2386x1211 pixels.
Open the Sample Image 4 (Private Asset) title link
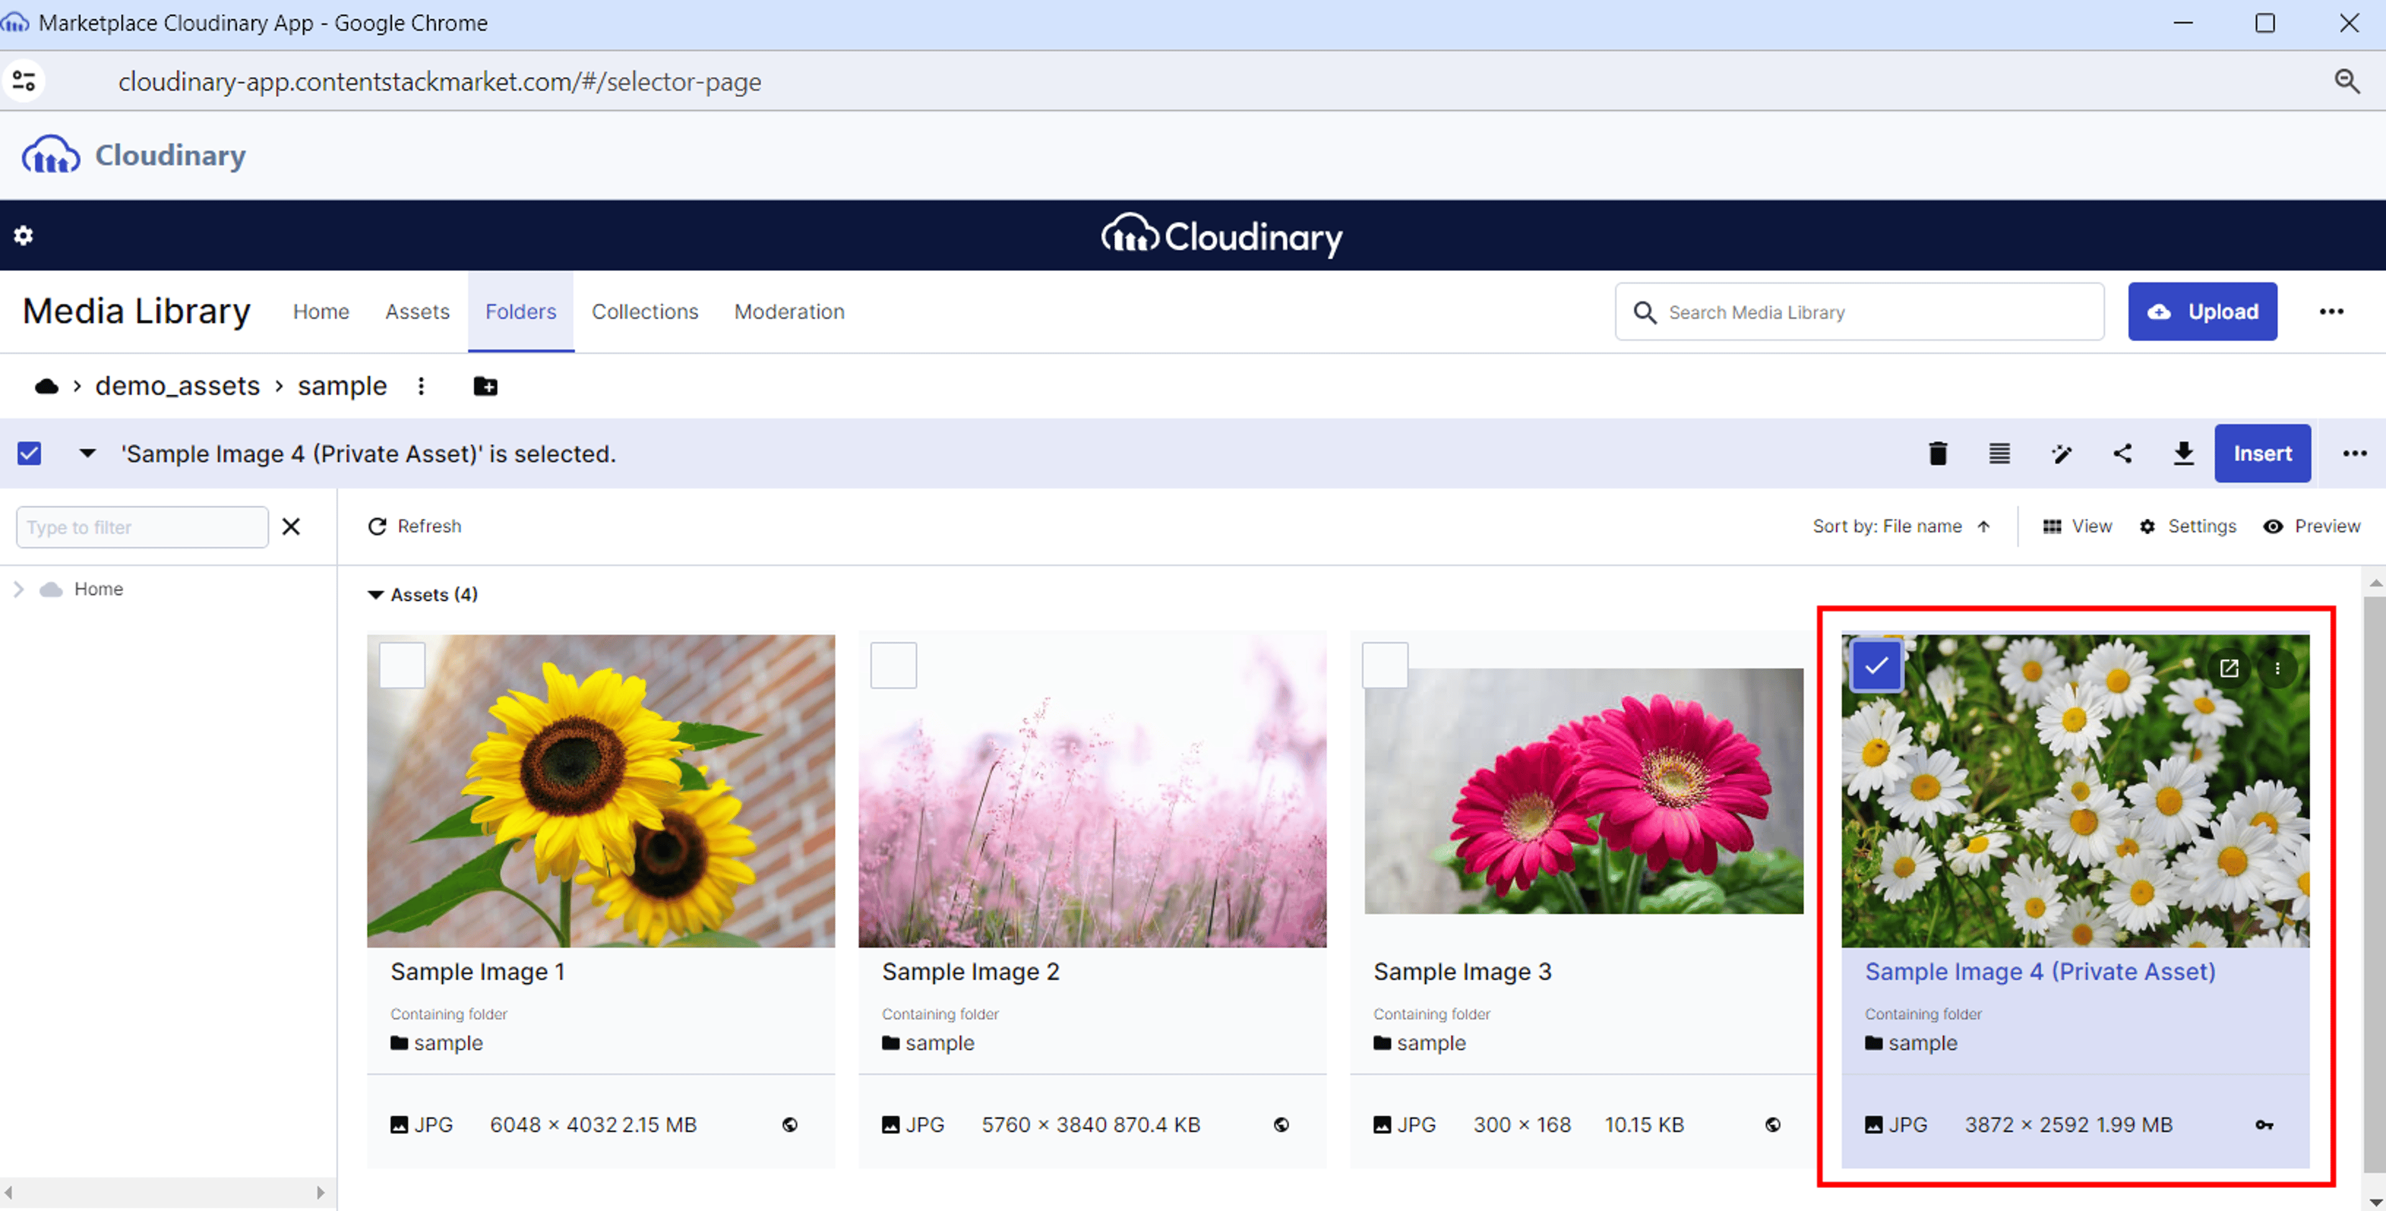click(2039, 971)
